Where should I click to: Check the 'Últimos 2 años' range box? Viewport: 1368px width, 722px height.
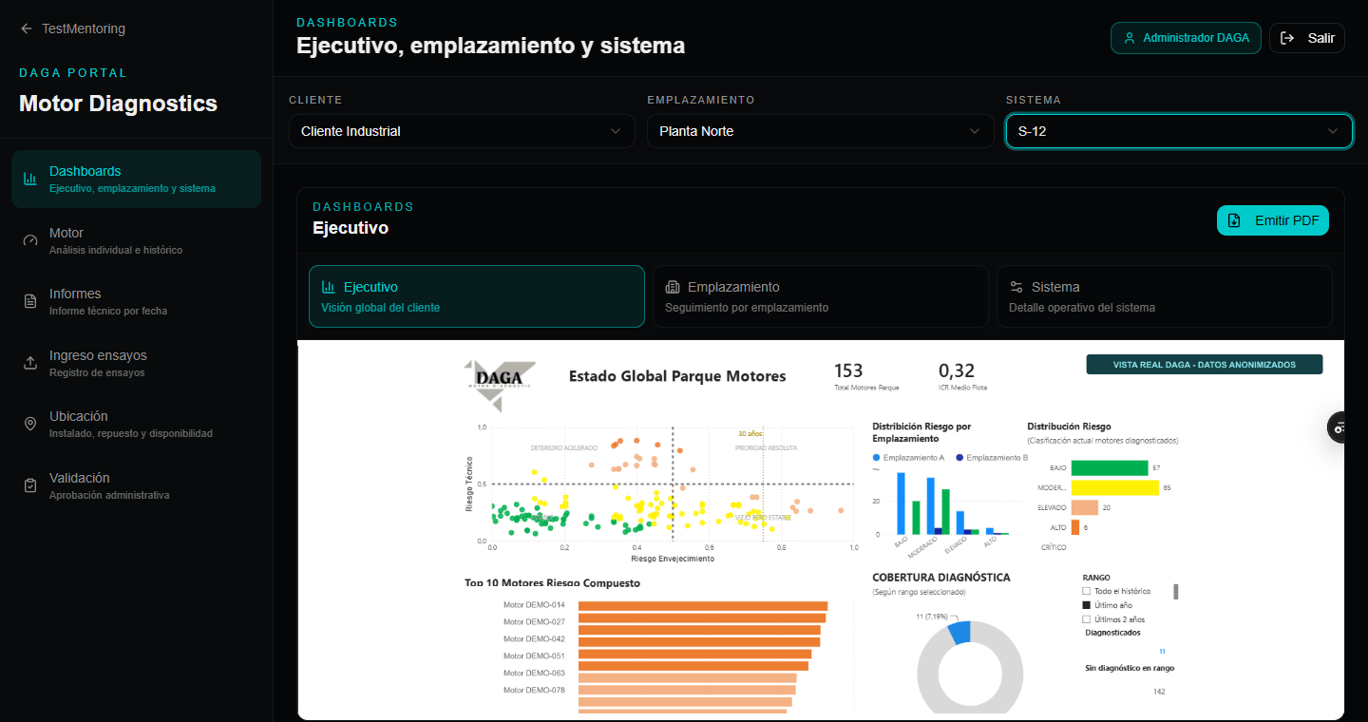[1087, 619]
